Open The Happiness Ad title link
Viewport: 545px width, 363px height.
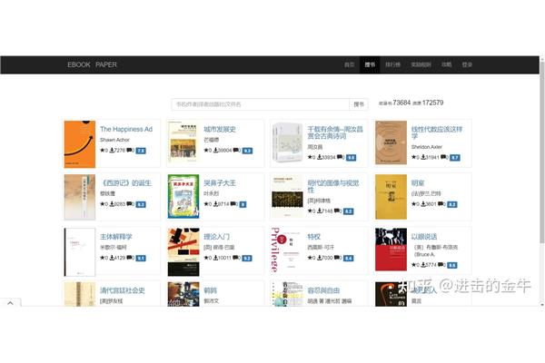[x=126, y=129]
